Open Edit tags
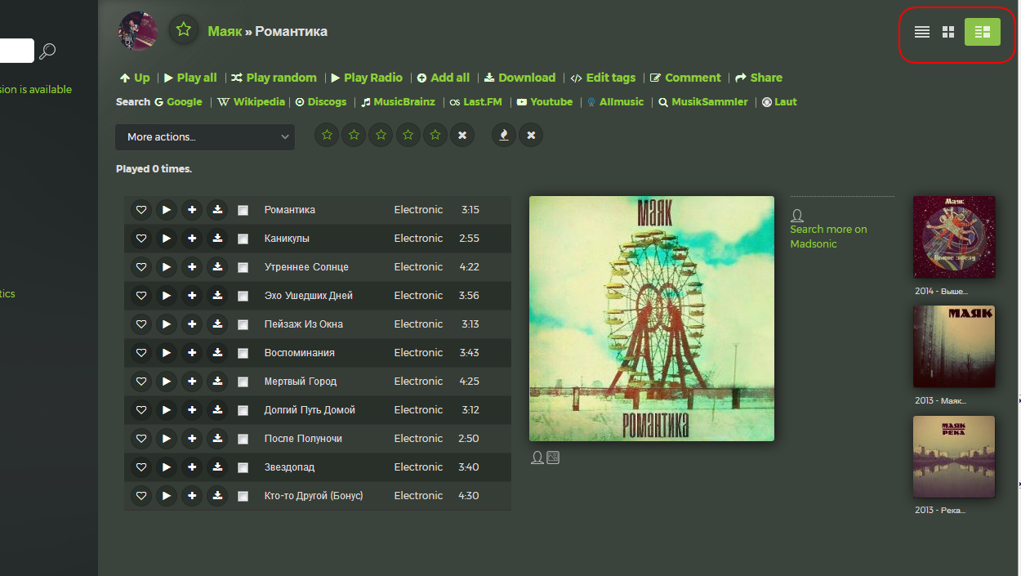Screen dimensions: 1021x576 coord(603,78)
